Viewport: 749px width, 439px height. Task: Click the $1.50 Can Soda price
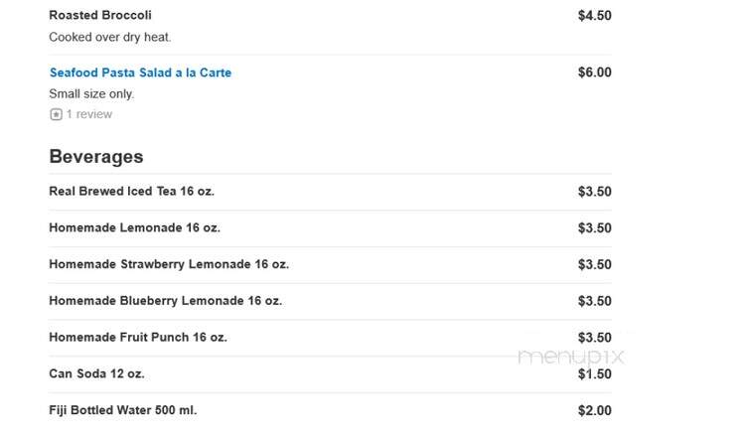(594, 374)
